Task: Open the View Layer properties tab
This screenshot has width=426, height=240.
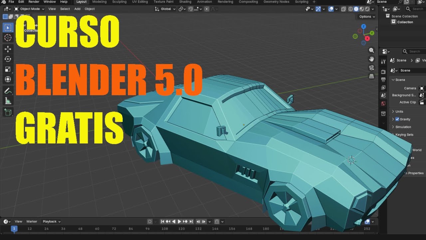Action: point(383,88)
